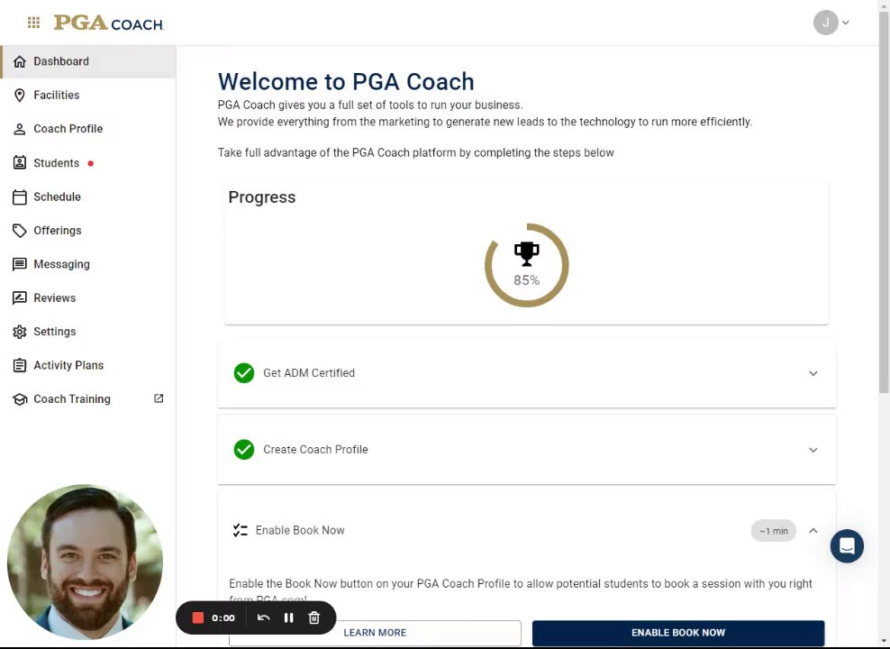Go to Dashboard in the sidebar
890x649 pixels.
(x=88, y=61)
